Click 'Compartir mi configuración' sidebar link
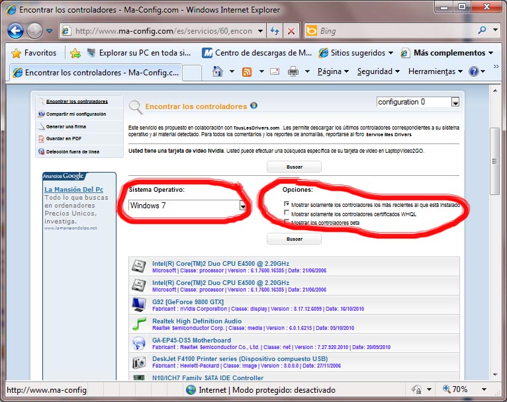 point(76,114)
